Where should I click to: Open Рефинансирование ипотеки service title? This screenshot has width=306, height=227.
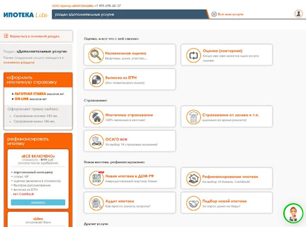pyautogui.click(x=230, y=177)
